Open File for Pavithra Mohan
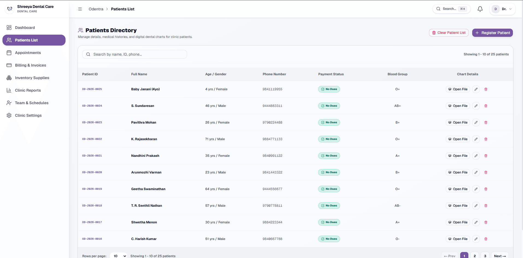The height and width of the screenshot is (258, 523). pos(458,122)
